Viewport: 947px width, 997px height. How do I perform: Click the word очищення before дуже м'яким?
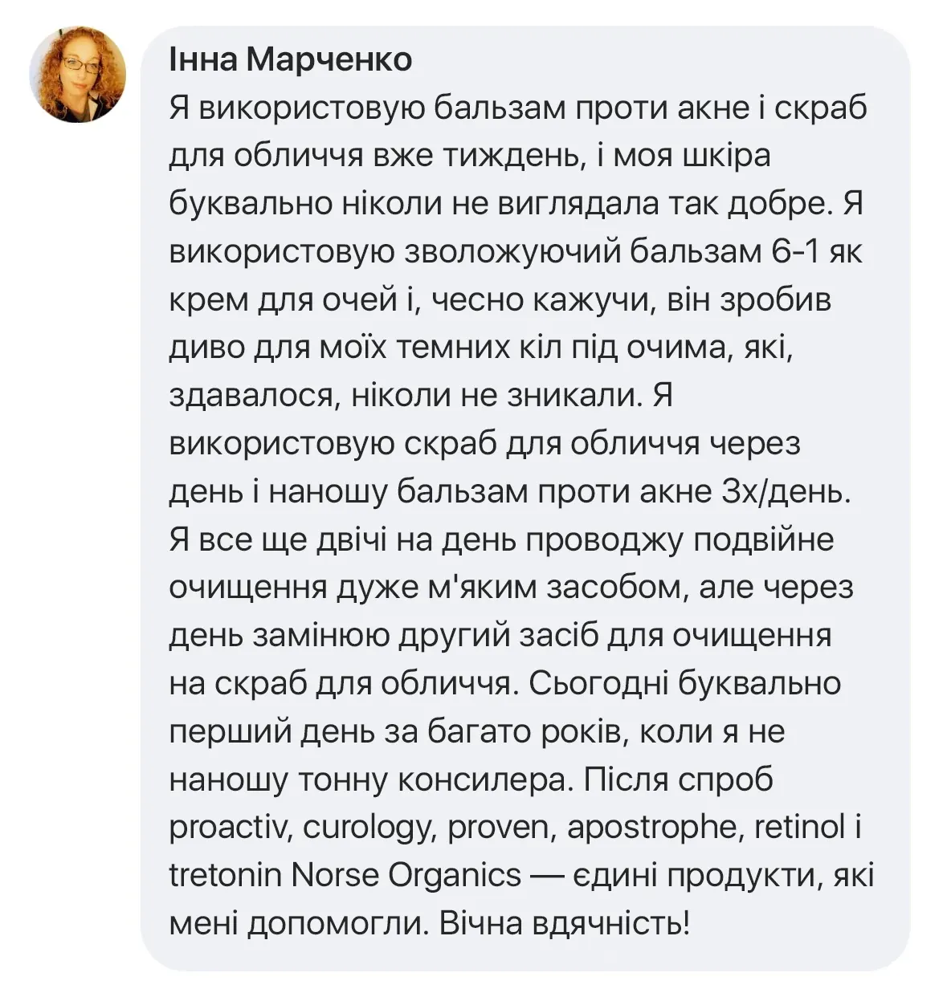pos(248,589)
